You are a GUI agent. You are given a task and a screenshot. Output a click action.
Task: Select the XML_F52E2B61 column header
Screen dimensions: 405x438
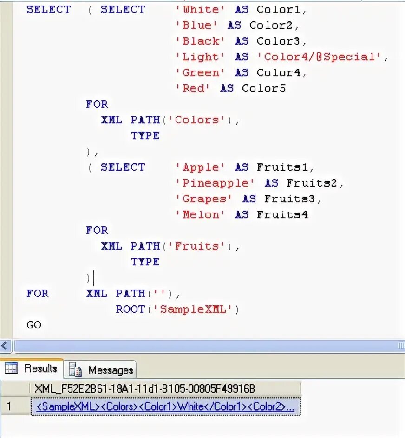(x=165, y=388)
